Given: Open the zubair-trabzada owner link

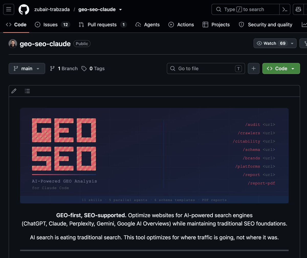Looking at the screenshot, I should point(52,9).
